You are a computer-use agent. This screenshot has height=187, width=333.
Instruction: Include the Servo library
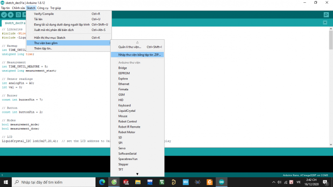[137, 148]
